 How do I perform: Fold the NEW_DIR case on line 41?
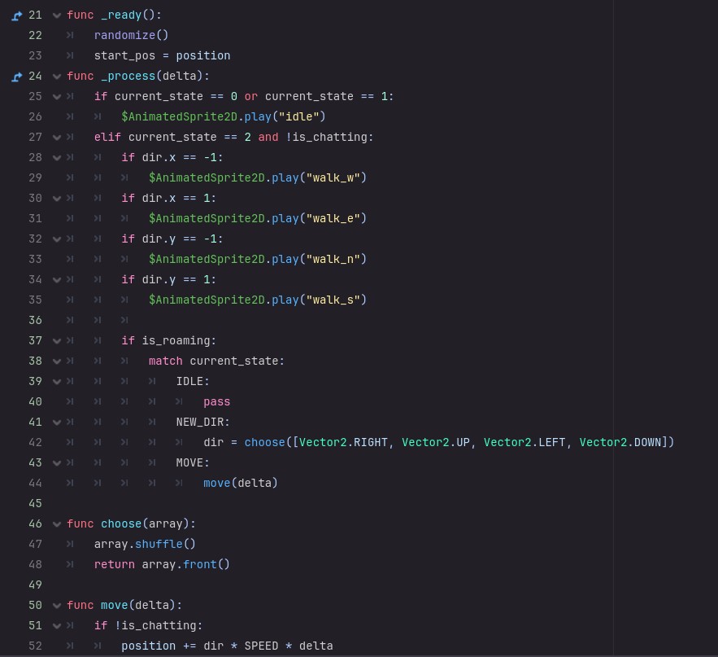pyautogui.click(x=57, y=423)
